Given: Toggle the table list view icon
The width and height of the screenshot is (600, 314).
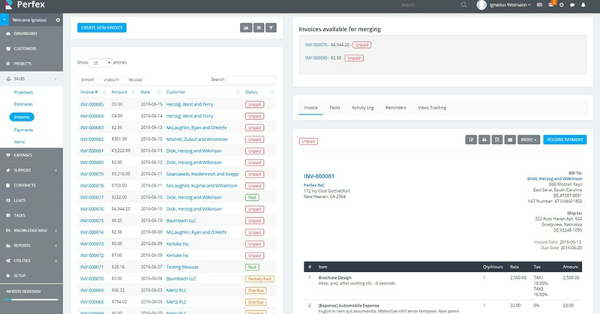Looking at the screenshot, I should (259, 28).
